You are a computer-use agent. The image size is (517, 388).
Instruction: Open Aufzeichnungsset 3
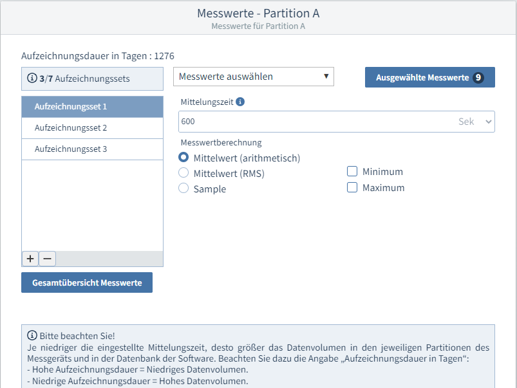tap(92, 149)
